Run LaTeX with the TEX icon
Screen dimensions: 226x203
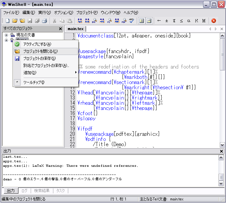pyautogui.click(x=80, y=21)
